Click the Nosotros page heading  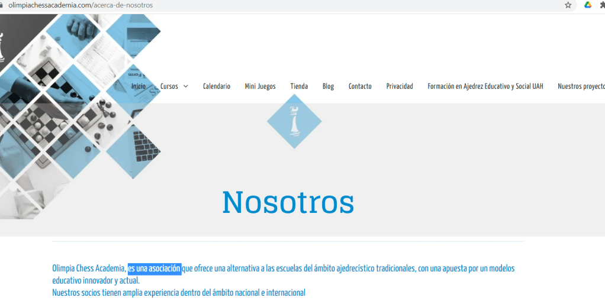(288, 202)
